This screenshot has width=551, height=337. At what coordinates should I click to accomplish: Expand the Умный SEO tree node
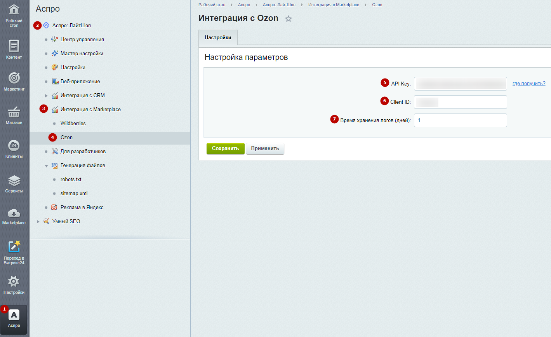coord(38,222)
